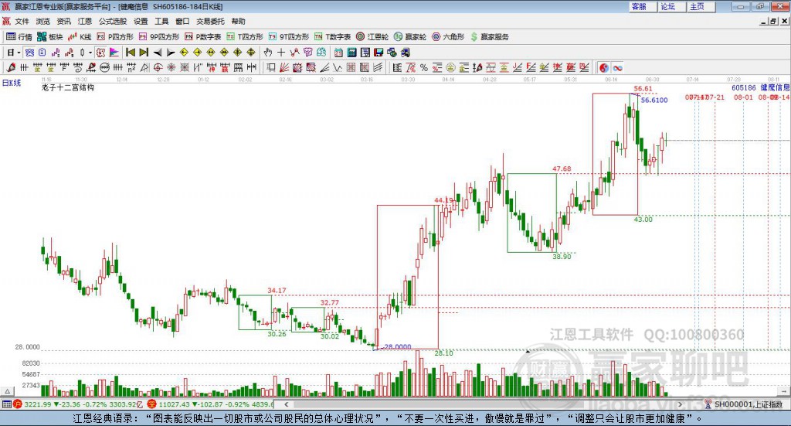Open 赢家服务 service page

489,37
